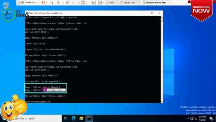Close the Home tab
Viewport: 216px width, 122px height.
pyautogui.click(x=117, y=3)
